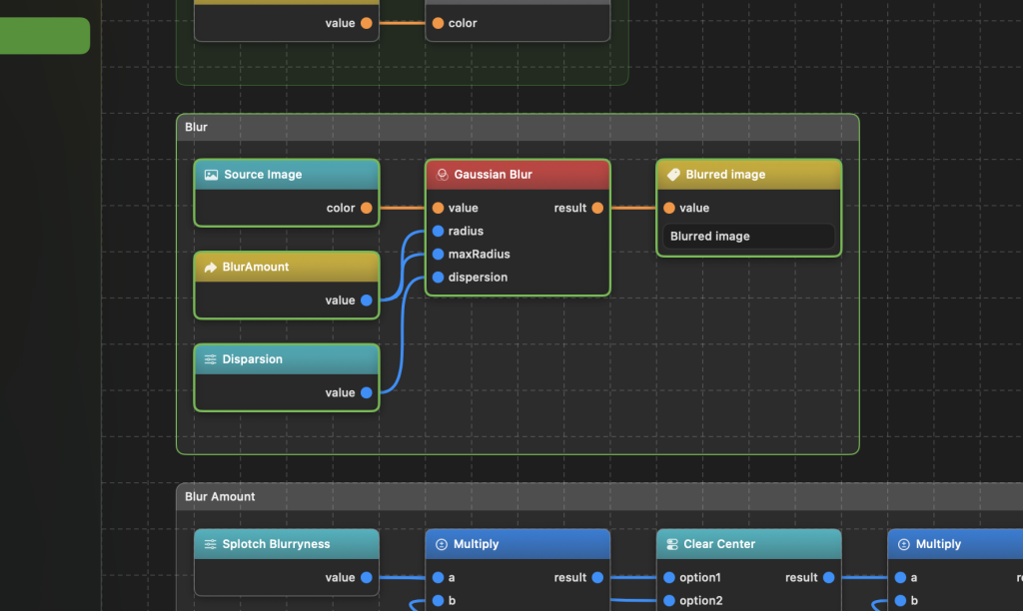Click the Clear Center switch icon

672,544
